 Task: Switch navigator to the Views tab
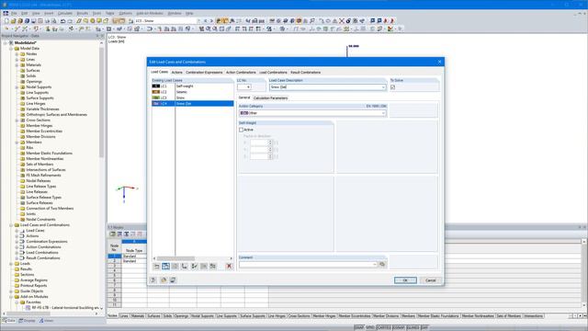click(x=47, y=321)
